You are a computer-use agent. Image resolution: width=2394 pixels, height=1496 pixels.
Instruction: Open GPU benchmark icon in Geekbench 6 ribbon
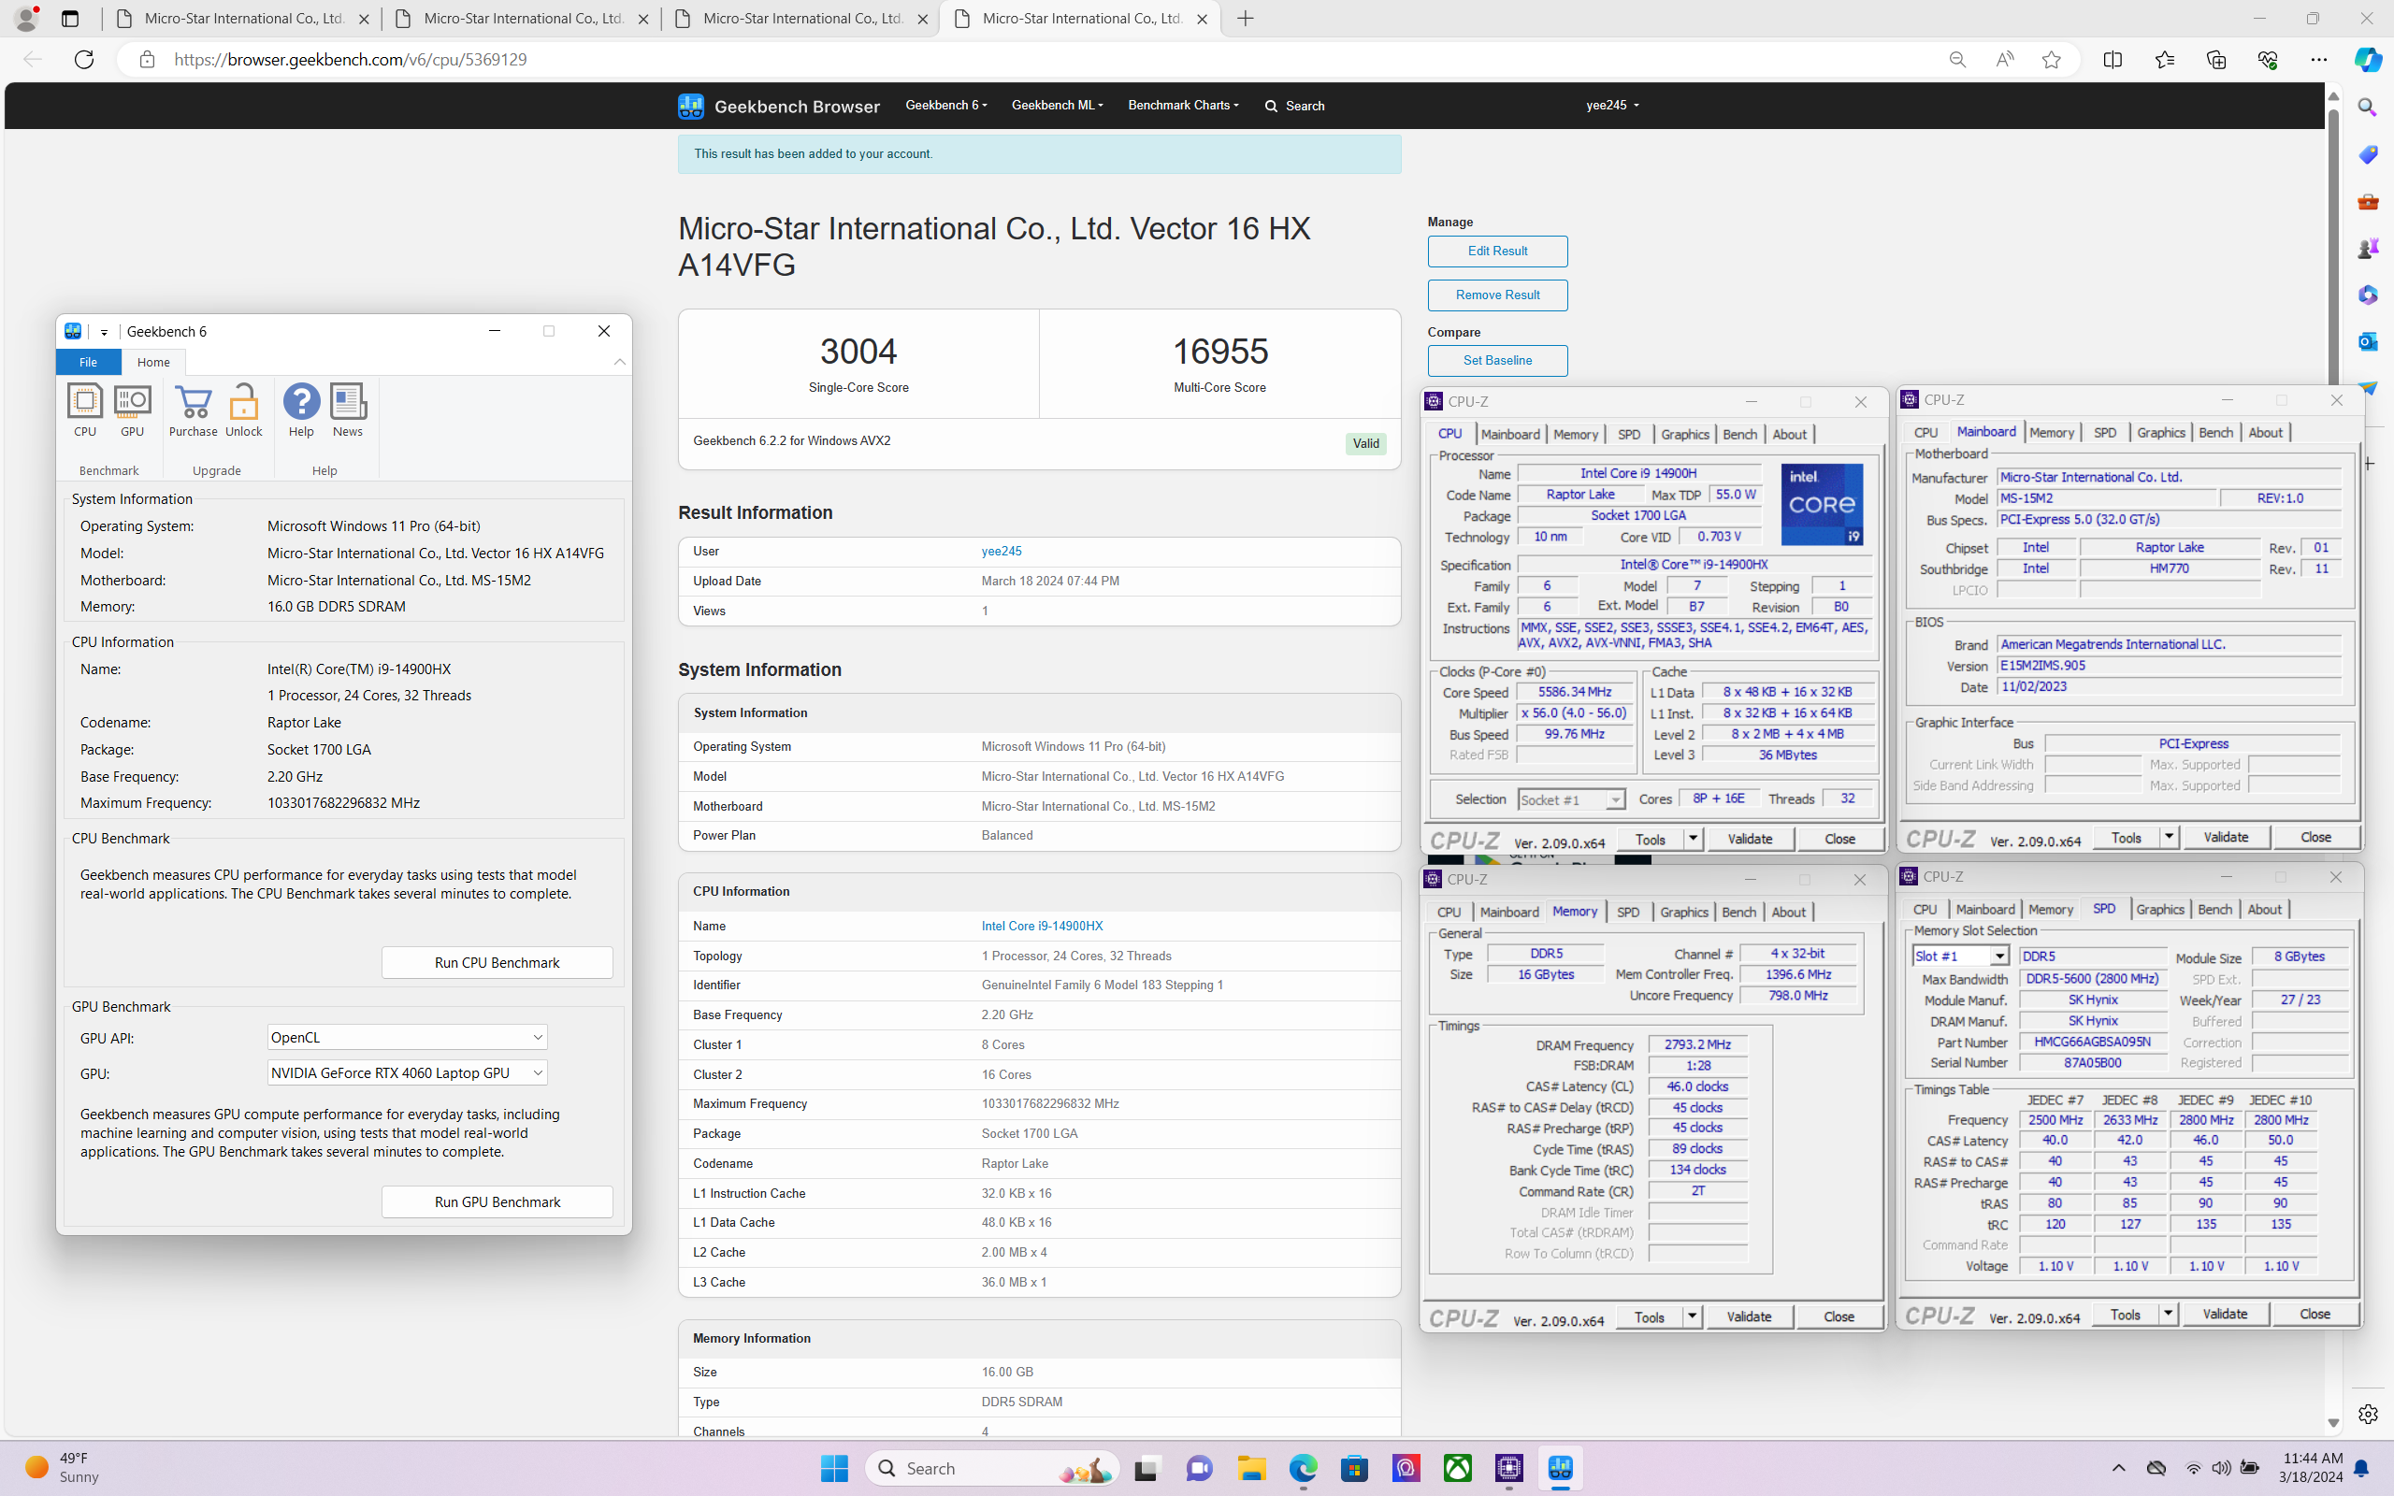pos(132,410)
